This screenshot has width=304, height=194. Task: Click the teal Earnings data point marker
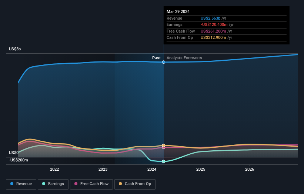164,161
